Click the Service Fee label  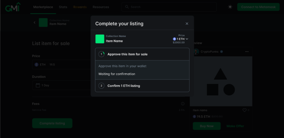pyautogui.click(x=39, y=110)
